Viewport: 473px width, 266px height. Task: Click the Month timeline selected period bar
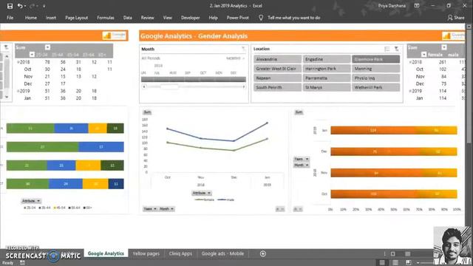pyautogui.click(x=194, y=79)
